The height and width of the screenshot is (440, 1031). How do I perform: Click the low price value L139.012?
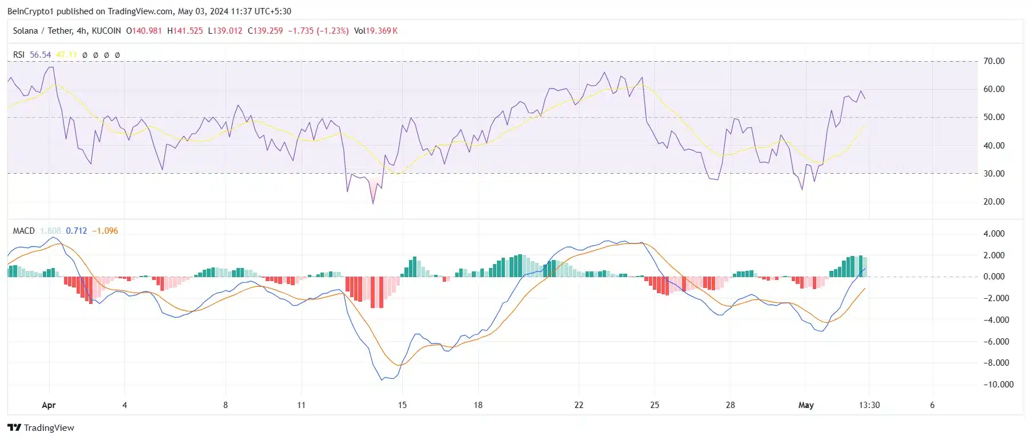[225, 31]
